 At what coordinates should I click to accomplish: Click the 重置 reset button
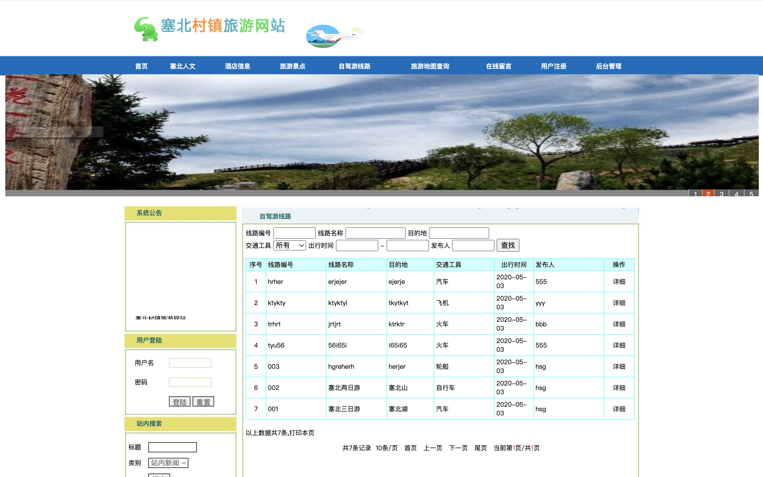(203, 402)
